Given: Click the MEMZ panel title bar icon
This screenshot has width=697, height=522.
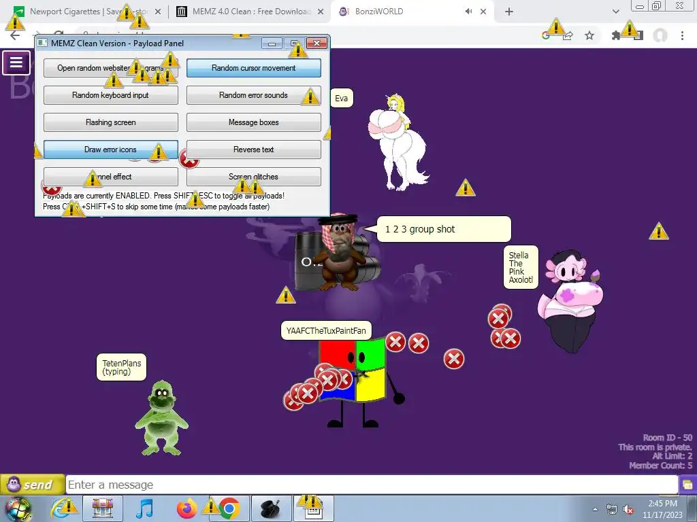Looking at the screenshot, I should pyautogui.click(x=42, y=43).
